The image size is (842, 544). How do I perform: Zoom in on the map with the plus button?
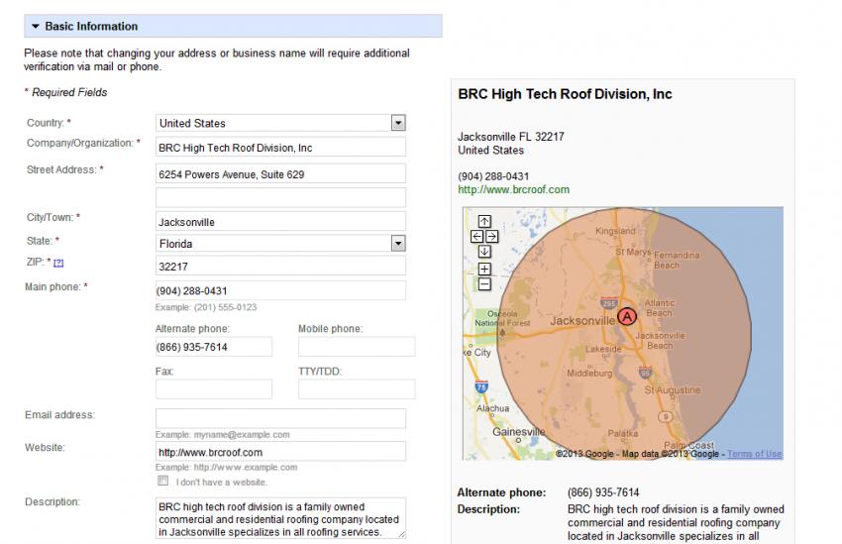(x=484, y=270)
